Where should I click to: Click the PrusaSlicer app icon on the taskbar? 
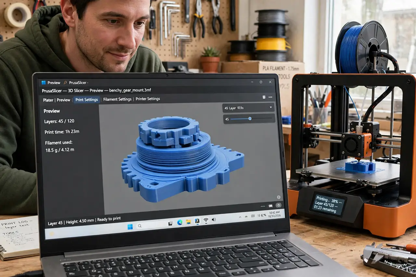197,221
